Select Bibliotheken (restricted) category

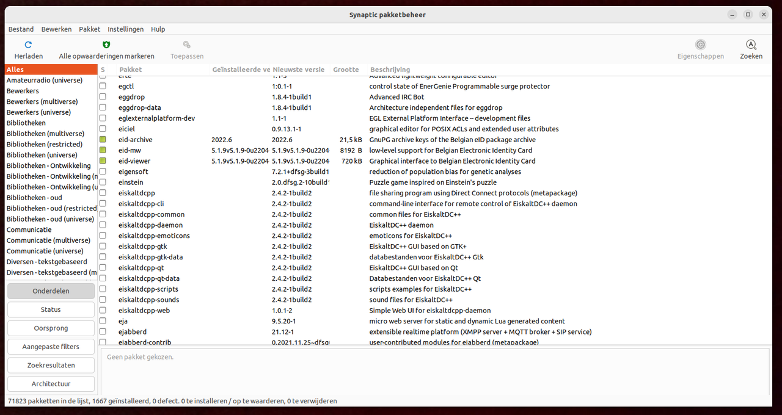point(51,145)
